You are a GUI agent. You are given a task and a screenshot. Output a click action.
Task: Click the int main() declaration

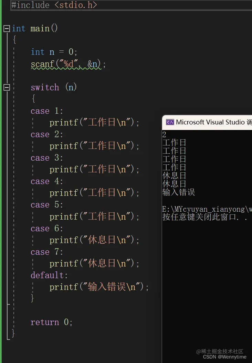(35, 29)
